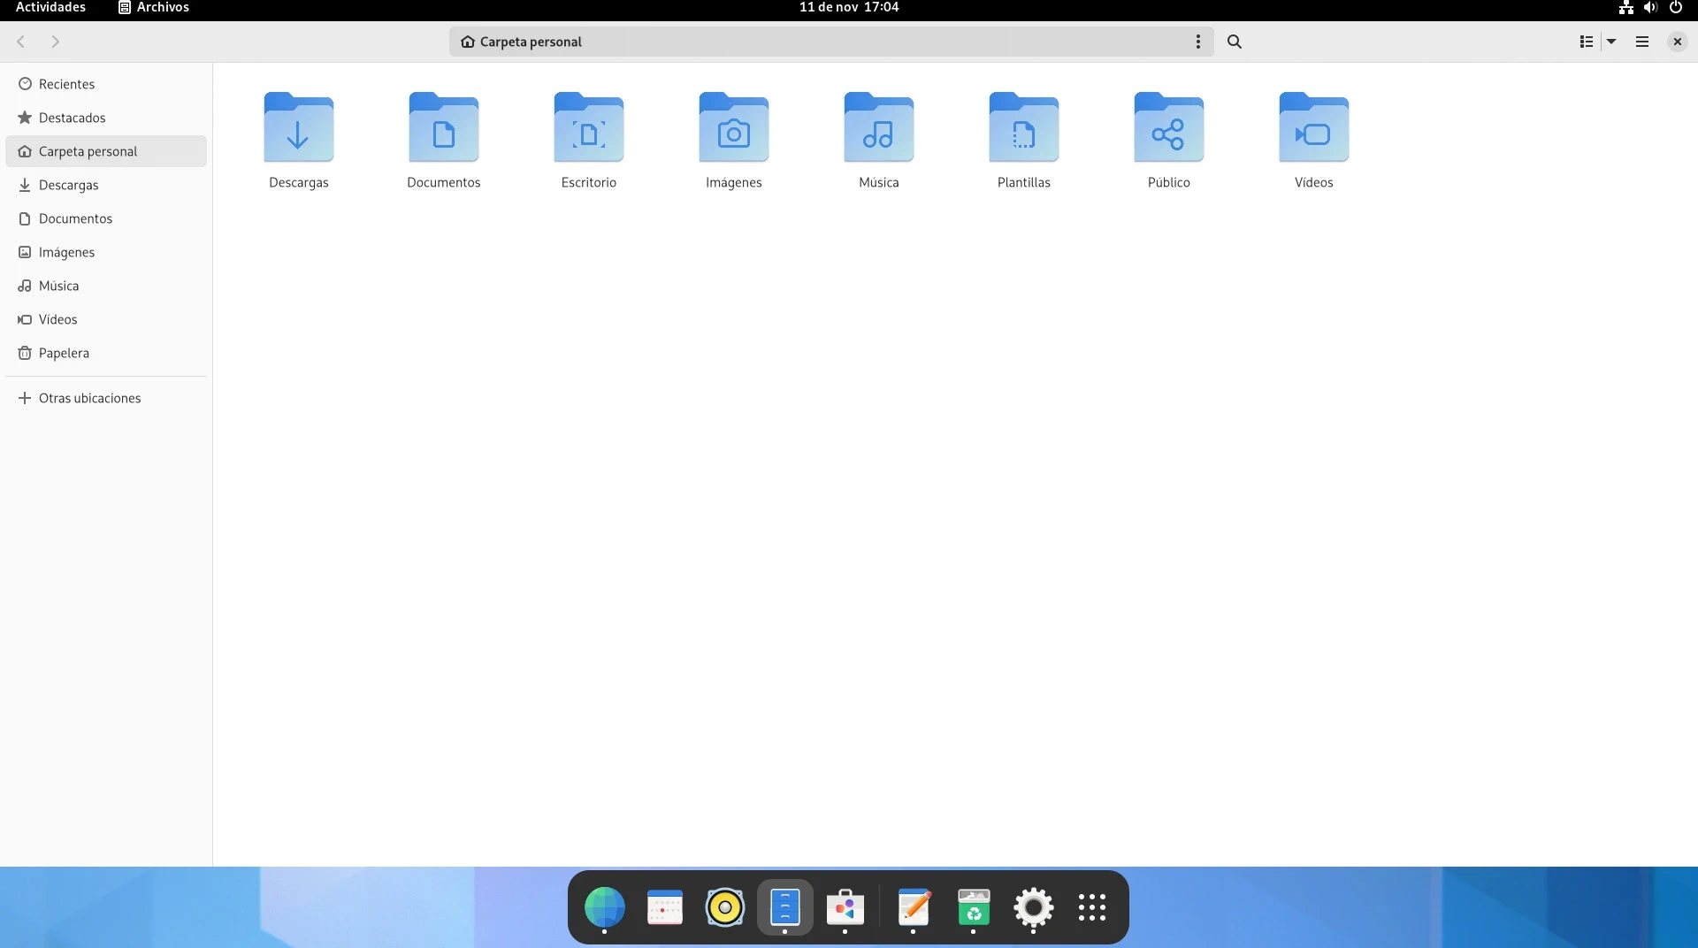
Task: Open the path bar three-dot menu
Action: coord(1198,42)
